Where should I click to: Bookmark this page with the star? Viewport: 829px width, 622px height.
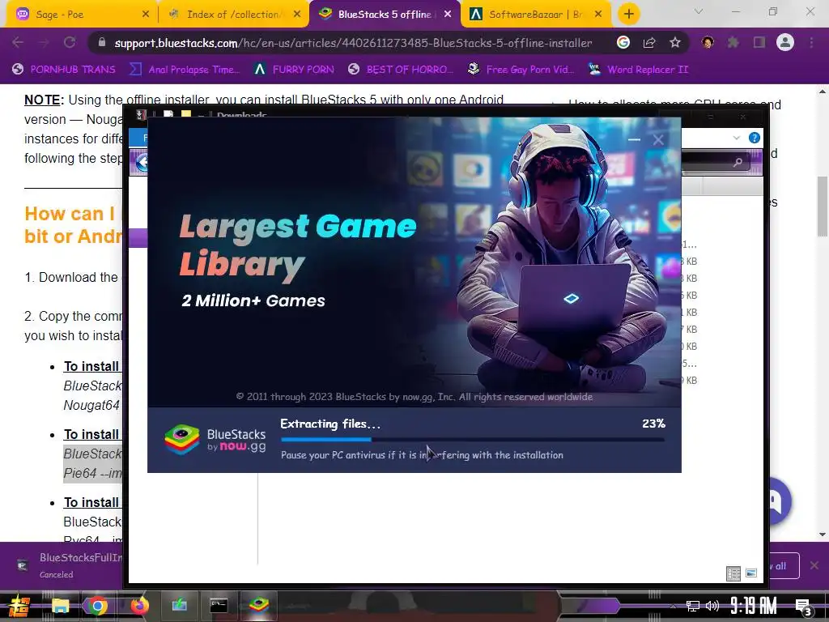675,42
